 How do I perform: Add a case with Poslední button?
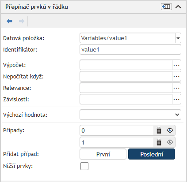152,154
